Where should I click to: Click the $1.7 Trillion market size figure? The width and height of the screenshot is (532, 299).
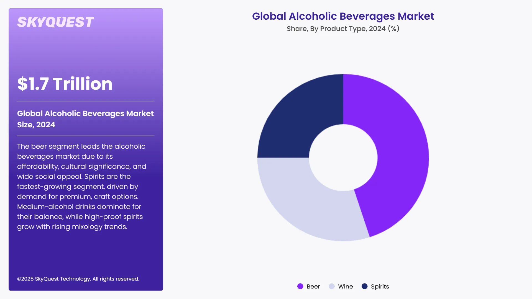(x=65, y=84)
